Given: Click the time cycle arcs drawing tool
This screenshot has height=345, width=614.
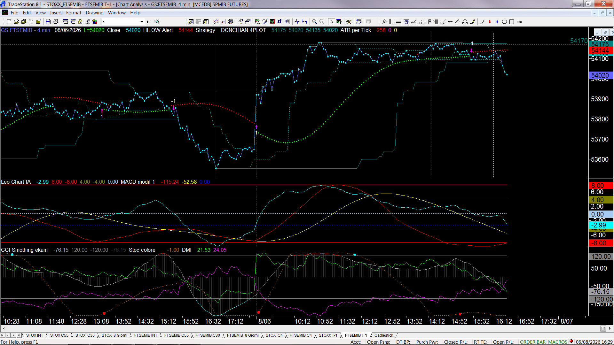Looking at the screenshot, I should pyautogui.click(x=465, y=22).
